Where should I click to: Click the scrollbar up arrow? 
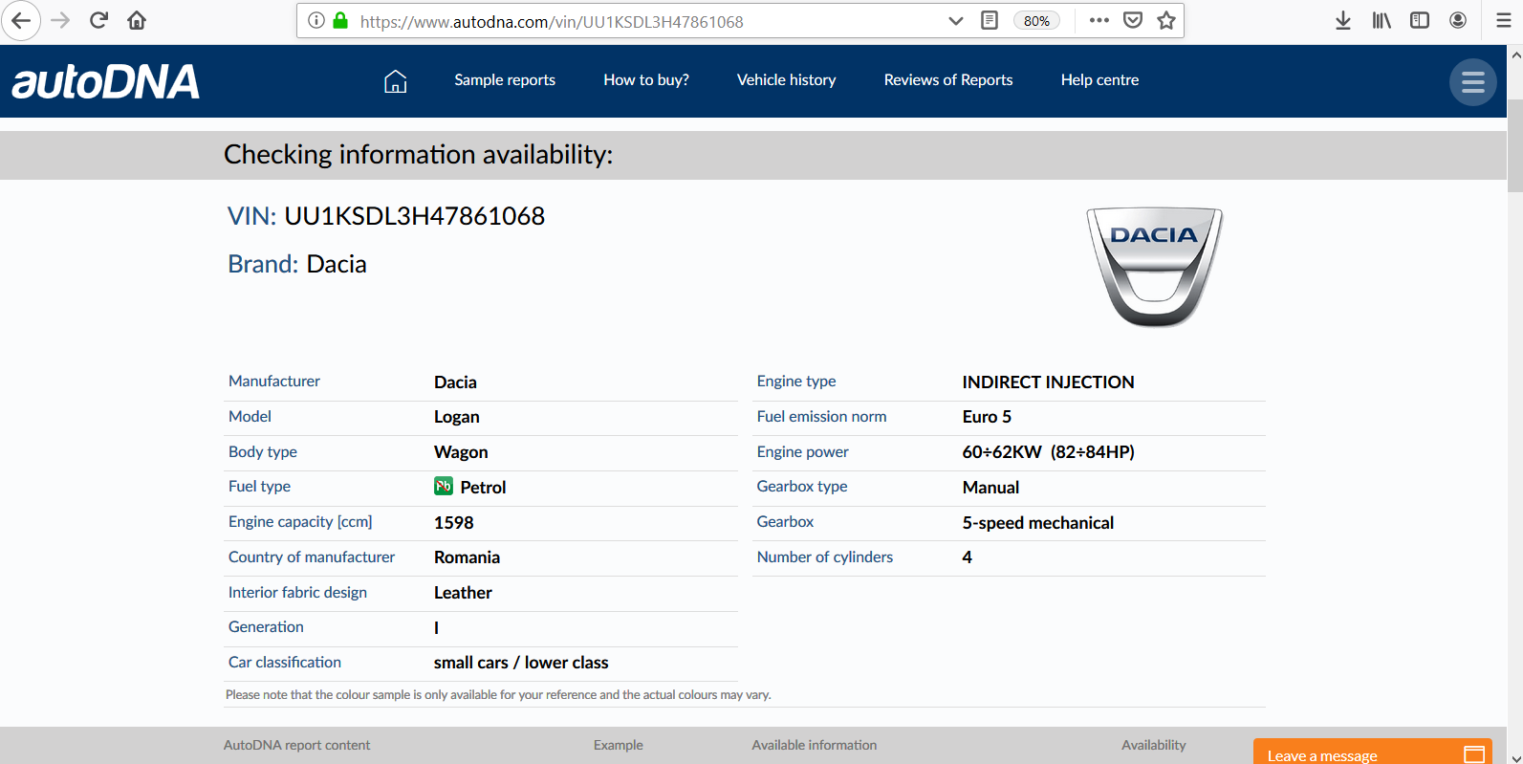coord(1515,55)
